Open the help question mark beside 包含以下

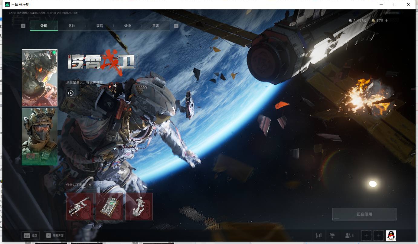[90, 185]
